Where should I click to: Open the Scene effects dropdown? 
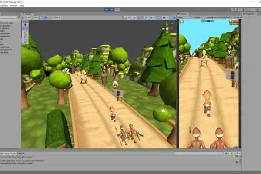pyautogui.click(x=152, y=17)
